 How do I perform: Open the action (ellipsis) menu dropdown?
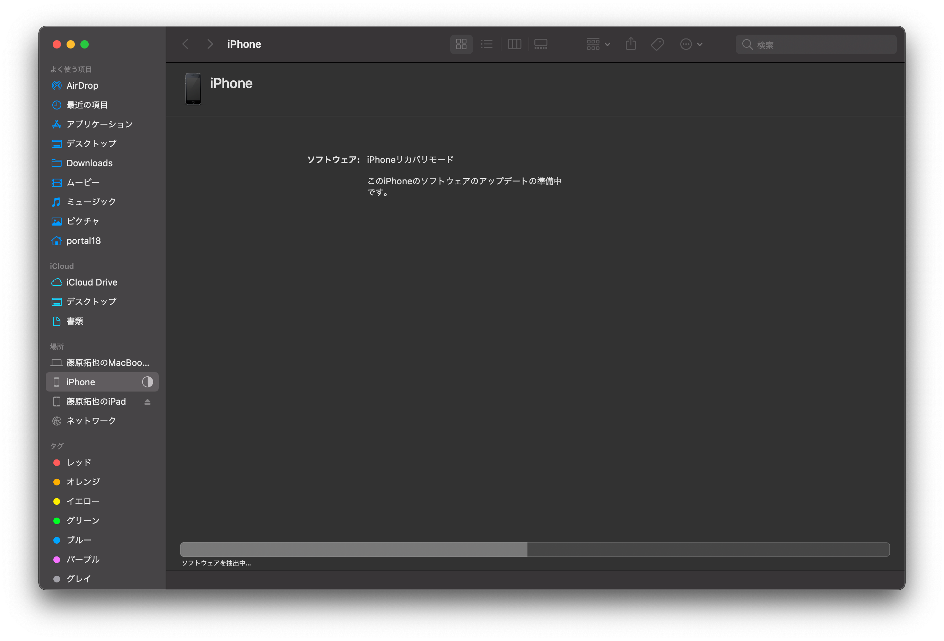[691, 44]
